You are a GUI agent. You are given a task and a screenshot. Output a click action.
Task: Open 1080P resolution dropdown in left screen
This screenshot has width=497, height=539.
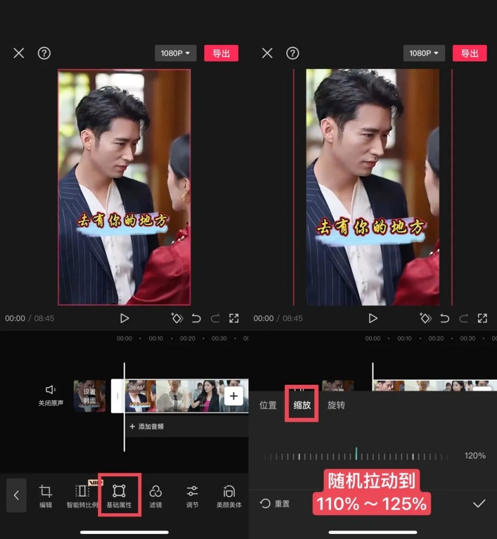pos(175,53)
